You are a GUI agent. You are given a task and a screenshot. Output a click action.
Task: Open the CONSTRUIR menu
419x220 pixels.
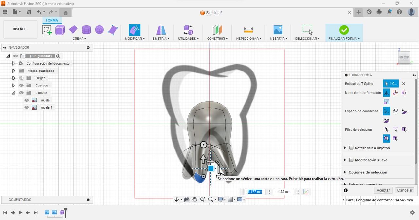pos(217,39)
